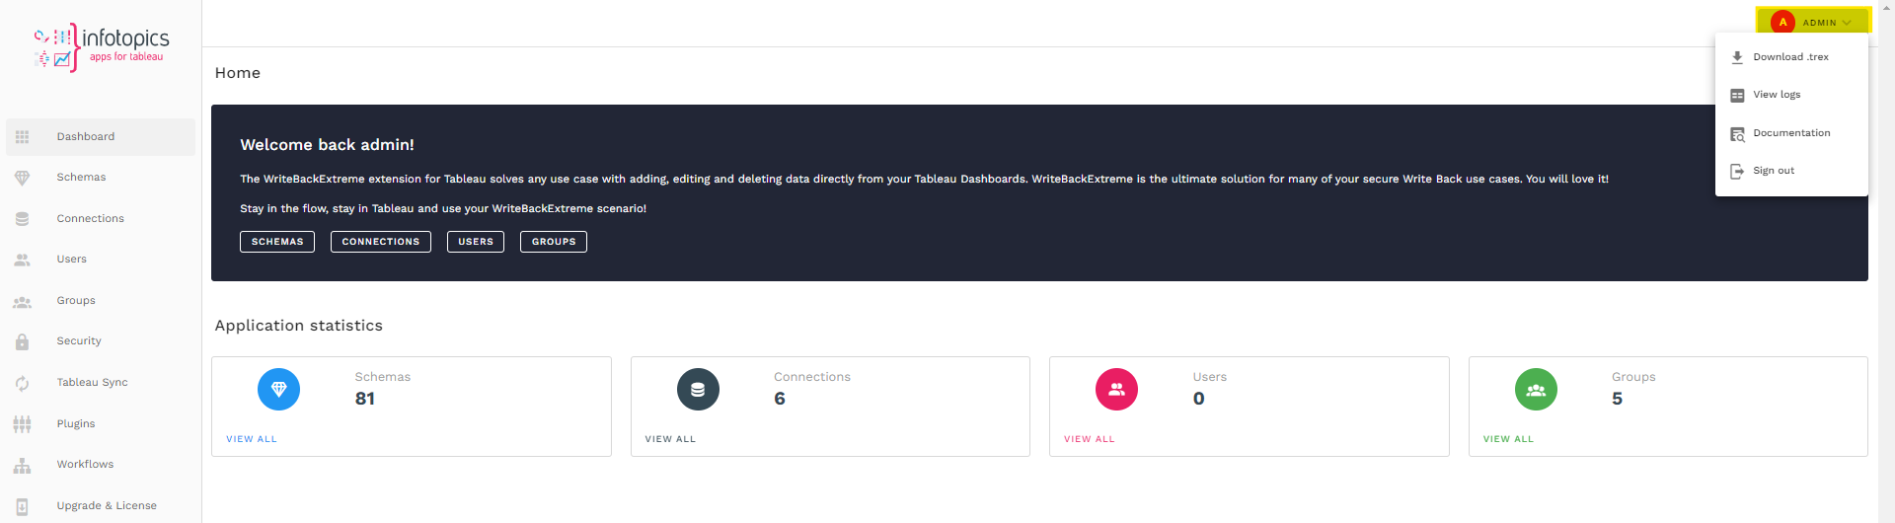The image size is (1895, 523).
Task: Click the green Groups circle icon
Action: pos(1536,390)
